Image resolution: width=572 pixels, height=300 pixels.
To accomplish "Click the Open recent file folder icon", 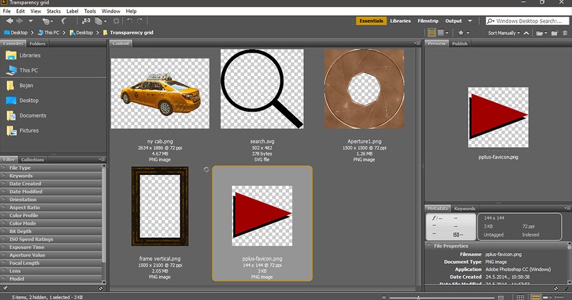I will coord(540,32).
